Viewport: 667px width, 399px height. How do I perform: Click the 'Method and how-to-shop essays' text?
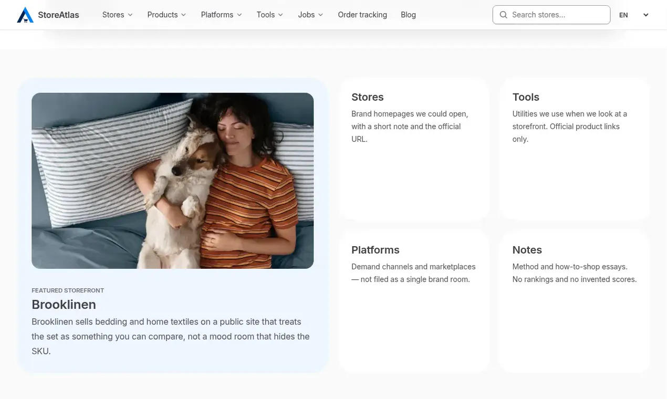[x=575, y=273]
